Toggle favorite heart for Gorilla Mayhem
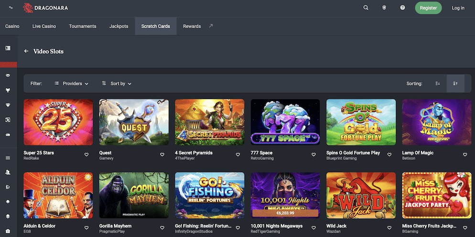This screenshot has height=237, width=475. click(x=162, y=228)
